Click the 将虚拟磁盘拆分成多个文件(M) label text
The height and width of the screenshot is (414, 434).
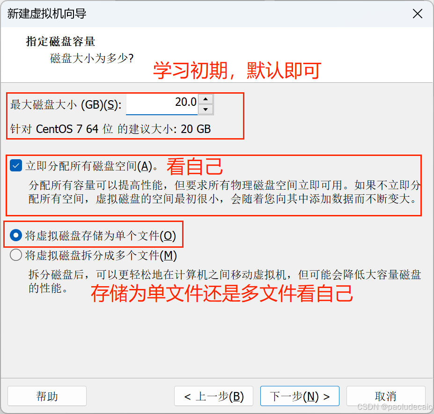tap(101, 255)
